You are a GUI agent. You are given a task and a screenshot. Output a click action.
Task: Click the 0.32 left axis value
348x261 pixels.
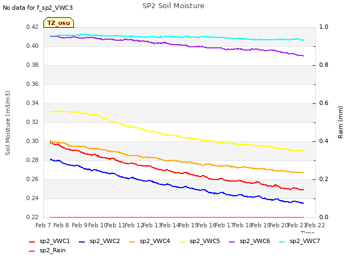click(x=33, y=122)
